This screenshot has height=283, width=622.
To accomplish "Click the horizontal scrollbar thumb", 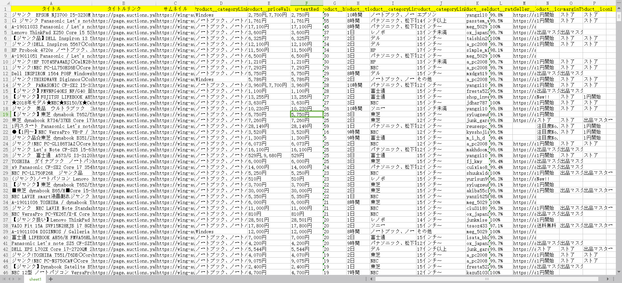I will [487, 279].
